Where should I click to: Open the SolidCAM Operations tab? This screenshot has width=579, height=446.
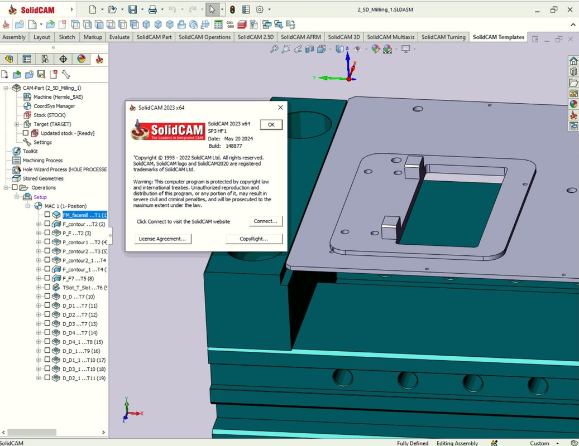coord(204,37)
